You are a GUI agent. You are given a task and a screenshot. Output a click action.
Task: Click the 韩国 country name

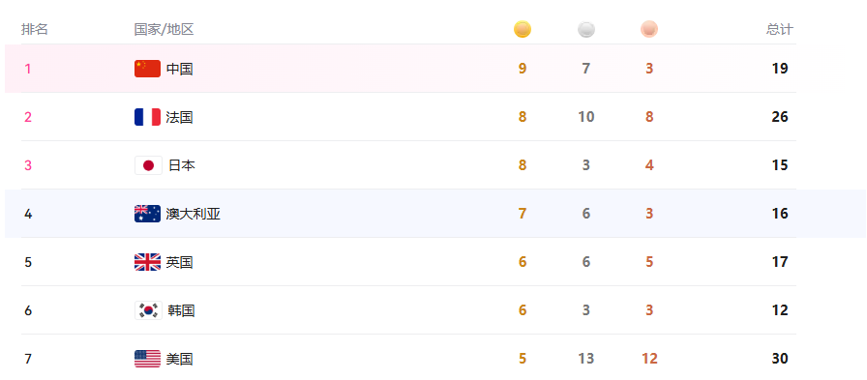[x=181, y=310]
